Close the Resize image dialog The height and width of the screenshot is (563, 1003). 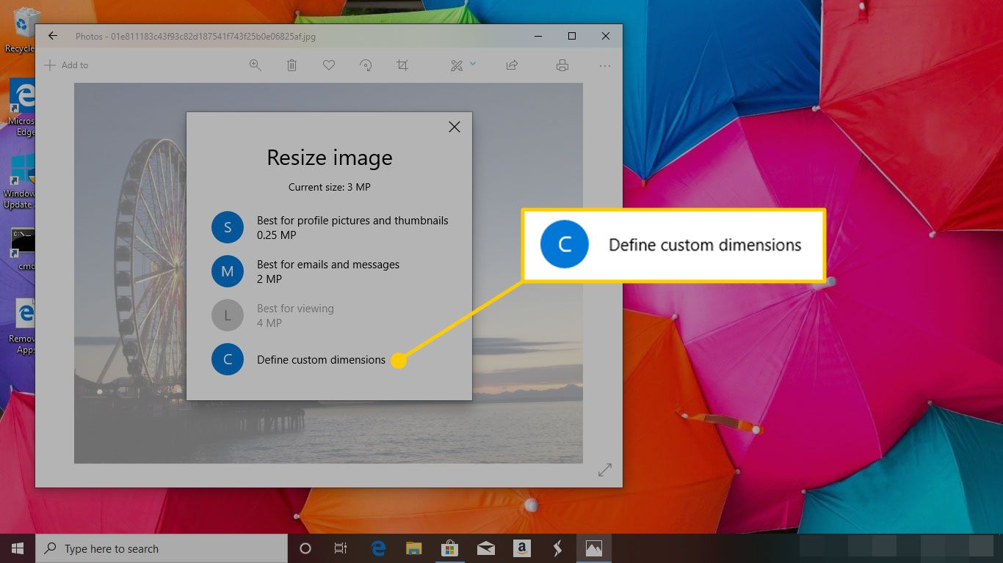(455, 127)
